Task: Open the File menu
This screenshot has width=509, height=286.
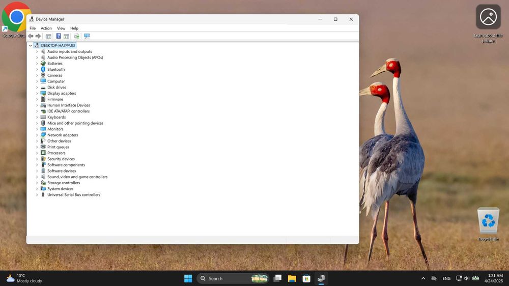Action: coord(33,28)
